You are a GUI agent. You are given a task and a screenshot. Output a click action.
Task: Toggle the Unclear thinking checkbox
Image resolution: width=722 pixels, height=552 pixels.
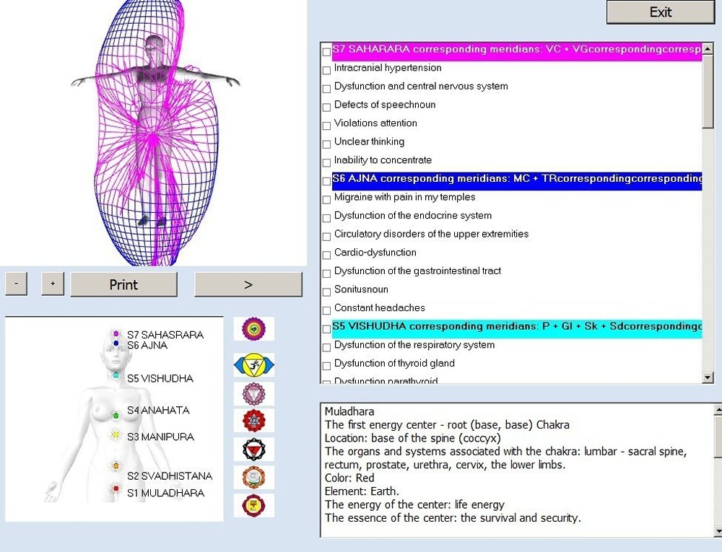click(x=326, y=144)
